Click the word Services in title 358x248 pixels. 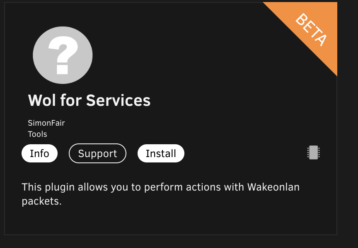pos(118,100)
